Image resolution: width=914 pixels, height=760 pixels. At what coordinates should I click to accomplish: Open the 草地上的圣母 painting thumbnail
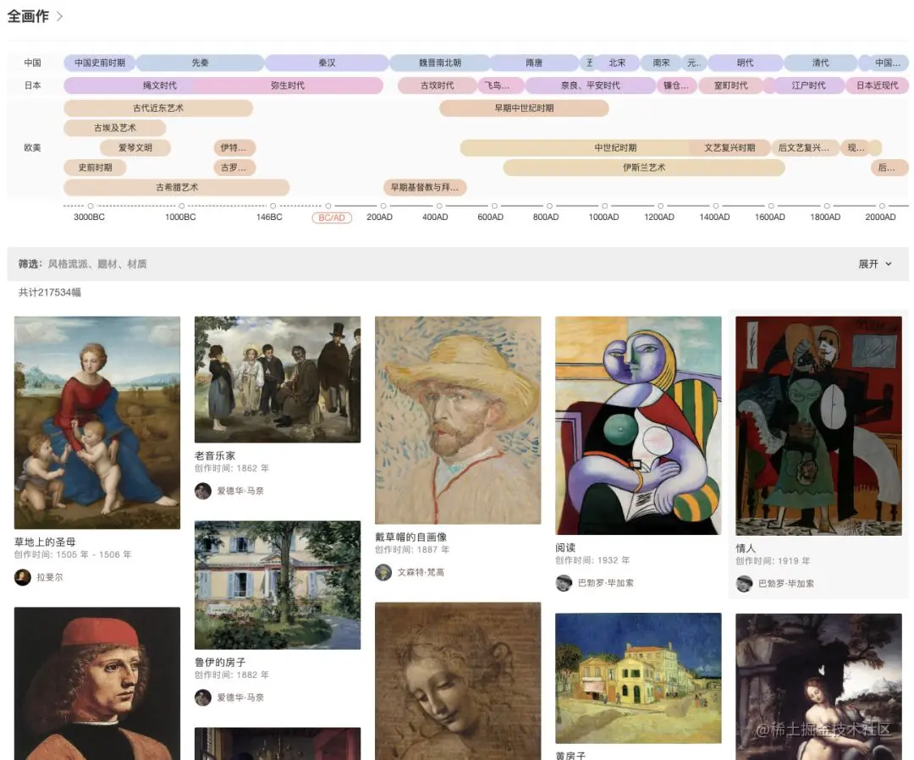[x=97, y=422]
